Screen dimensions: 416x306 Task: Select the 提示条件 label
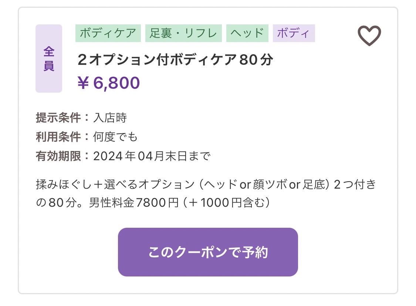[58, 118]
